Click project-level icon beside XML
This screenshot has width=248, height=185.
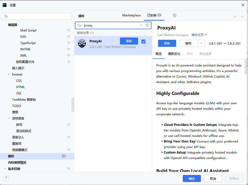69,55
